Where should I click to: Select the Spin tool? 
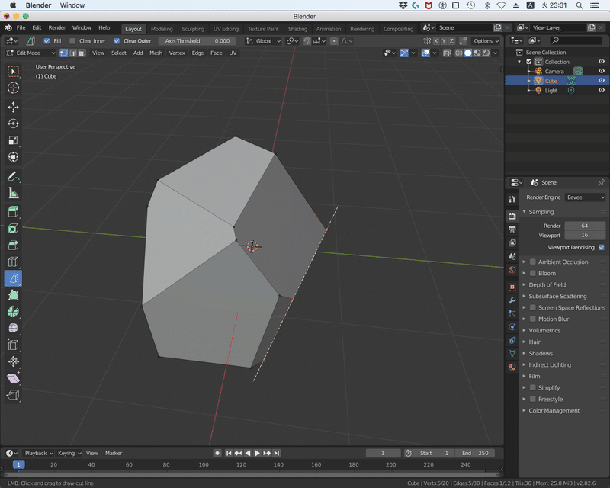13,312
